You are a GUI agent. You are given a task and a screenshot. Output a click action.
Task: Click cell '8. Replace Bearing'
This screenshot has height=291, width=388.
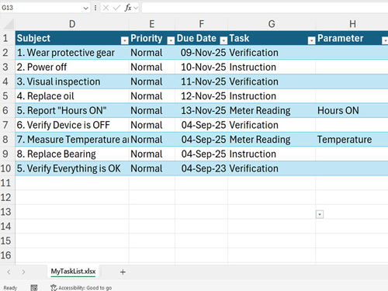(x=72, y=154)
